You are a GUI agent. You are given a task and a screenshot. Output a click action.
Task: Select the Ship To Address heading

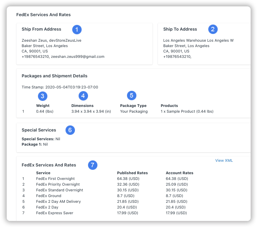pyautogui.click(x=180, y=29)
